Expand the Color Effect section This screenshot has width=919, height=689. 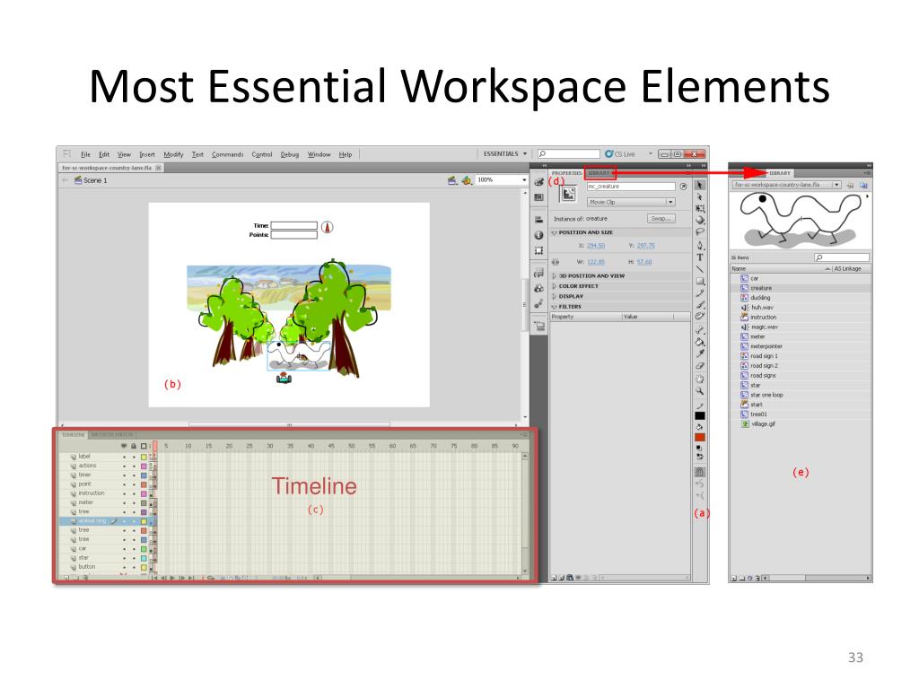[x=555, y=286]
